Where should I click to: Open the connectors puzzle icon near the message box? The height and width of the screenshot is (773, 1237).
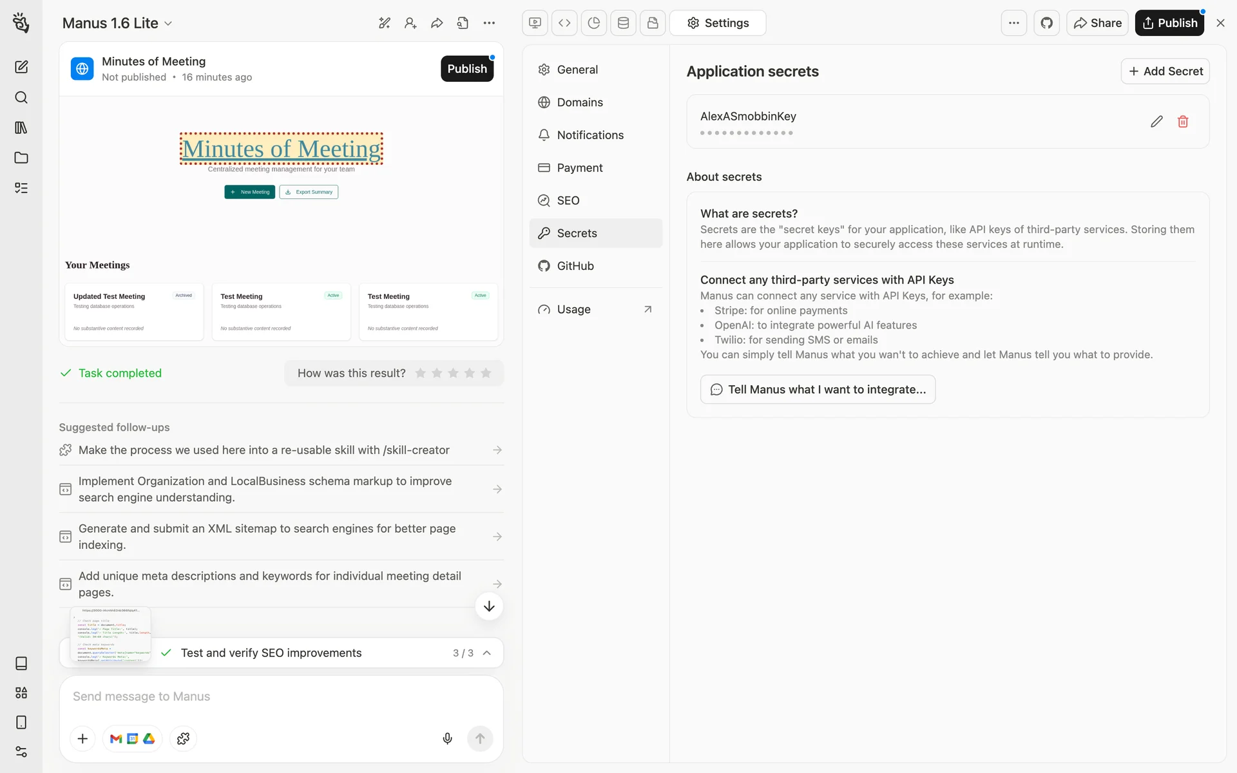tap(183, 738)
